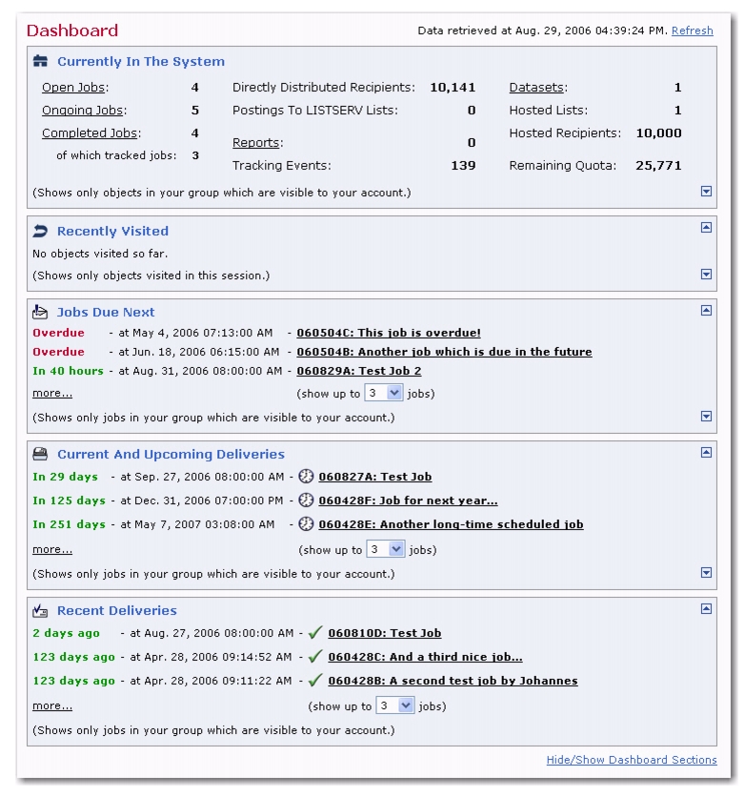745x797 pixels.
Task: Open job 060504C: This job is overdue!
Action: [389, 333]
